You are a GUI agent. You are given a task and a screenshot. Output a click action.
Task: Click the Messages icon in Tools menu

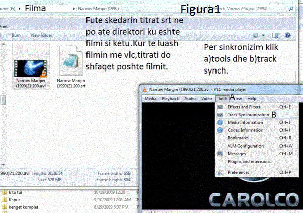[x=220, y=154]
